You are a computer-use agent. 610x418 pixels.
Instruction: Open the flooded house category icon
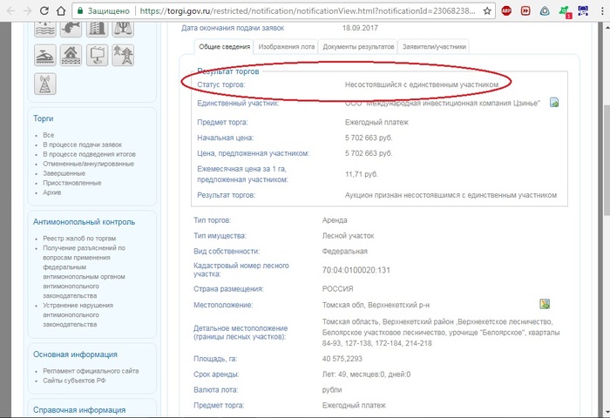71,55
